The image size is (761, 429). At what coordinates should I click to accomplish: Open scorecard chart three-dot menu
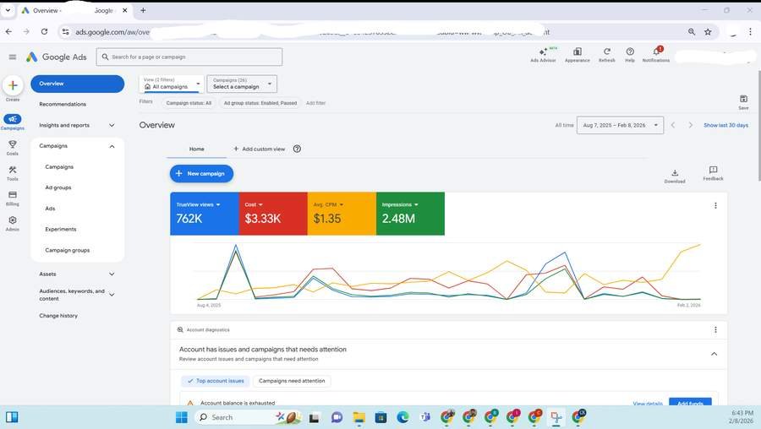point(715,205)
